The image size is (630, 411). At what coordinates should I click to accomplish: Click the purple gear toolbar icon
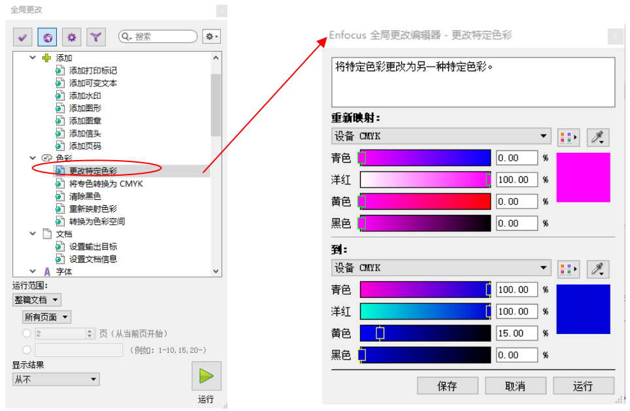71,38
